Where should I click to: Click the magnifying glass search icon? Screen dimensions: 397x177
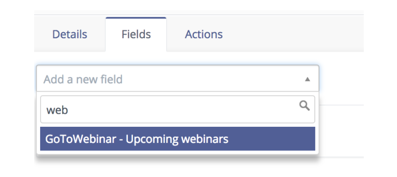pyautogui.click(x=304, y=106)
